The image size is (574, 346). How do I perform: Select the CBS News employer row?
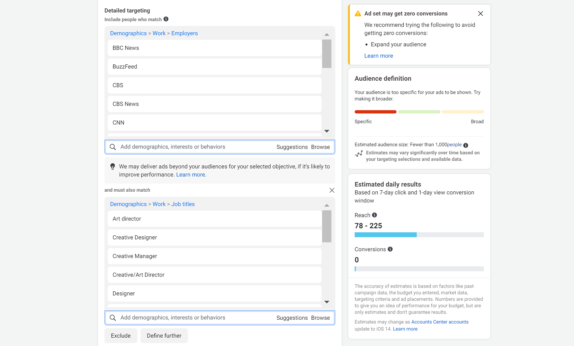pos(215,104)
